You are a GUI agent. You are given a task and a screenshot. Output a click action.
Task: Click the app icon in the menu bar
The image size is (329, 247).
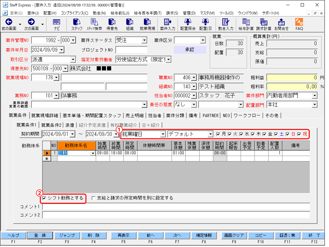(5, 13)
